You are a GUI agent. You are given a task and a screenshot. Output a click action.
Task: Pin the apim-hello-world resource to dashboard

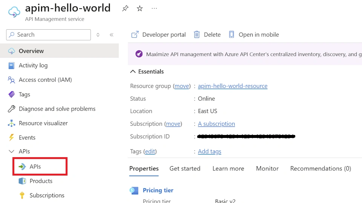pyautogui.click(x=125, y=9)
